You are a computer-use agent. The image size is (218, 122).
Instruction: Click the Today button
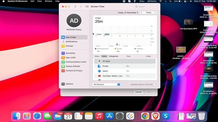click(149, 13)
